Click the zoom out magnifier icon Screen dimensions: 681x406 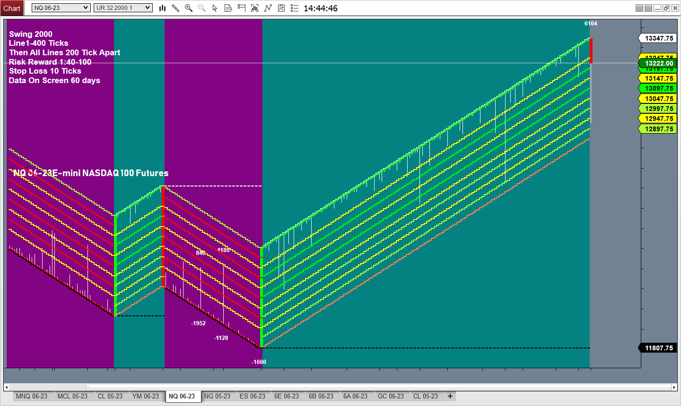point(202,8)
